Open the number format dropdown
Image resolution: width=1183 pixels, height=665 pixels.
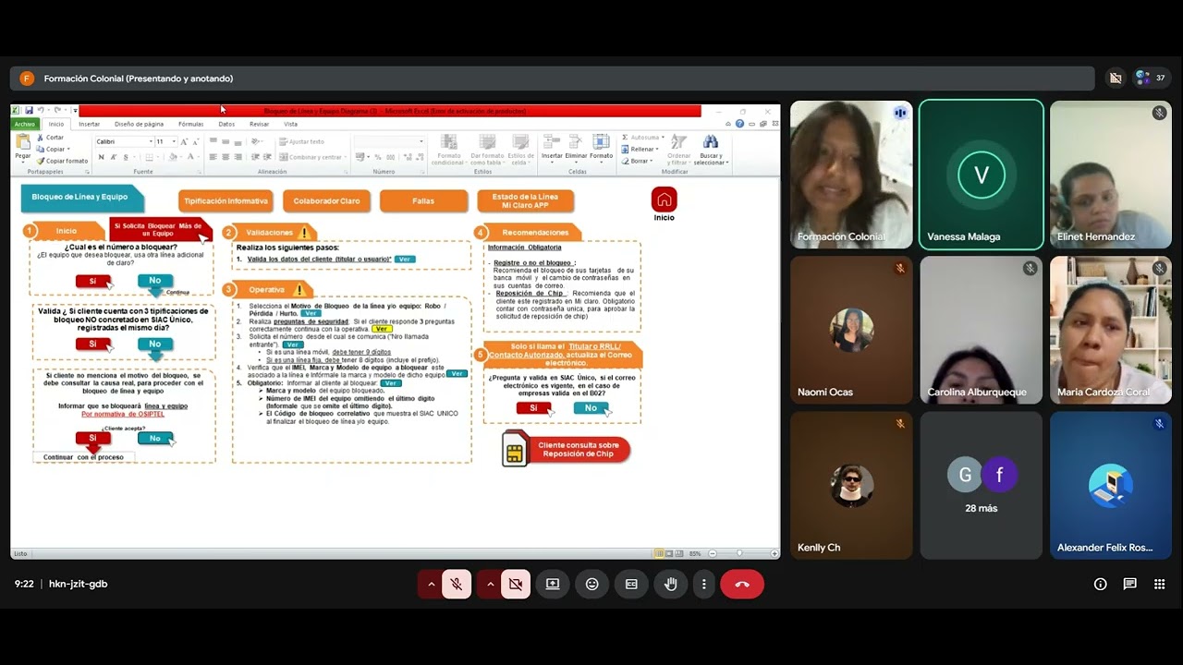pos(421,141)
